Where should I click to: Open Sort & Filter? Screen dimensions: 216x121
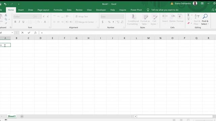point(197,19)
